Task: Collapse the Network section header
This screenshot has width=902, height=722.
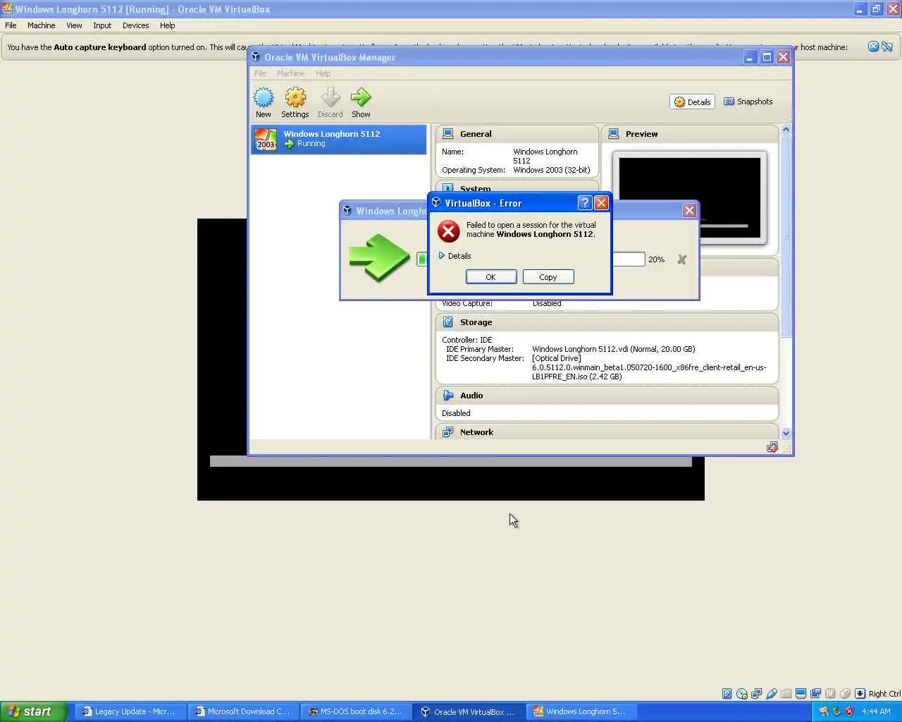Action: (607, 432)
